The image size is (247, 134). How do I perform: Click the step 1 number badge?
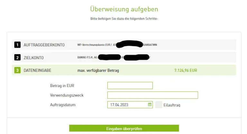(17, 45)
